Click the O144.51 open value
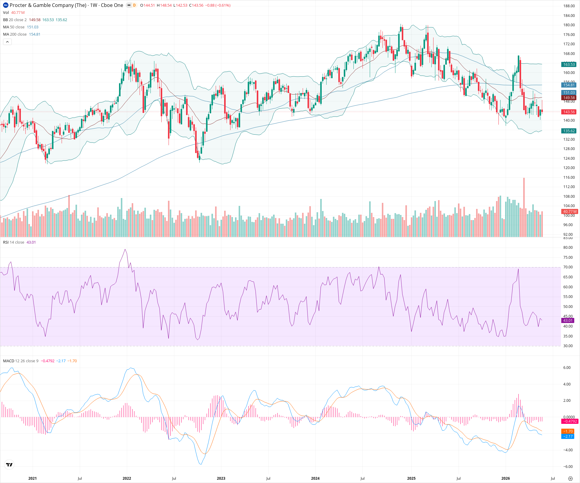This screenshot has width=580, height=483. pos(148,5)
